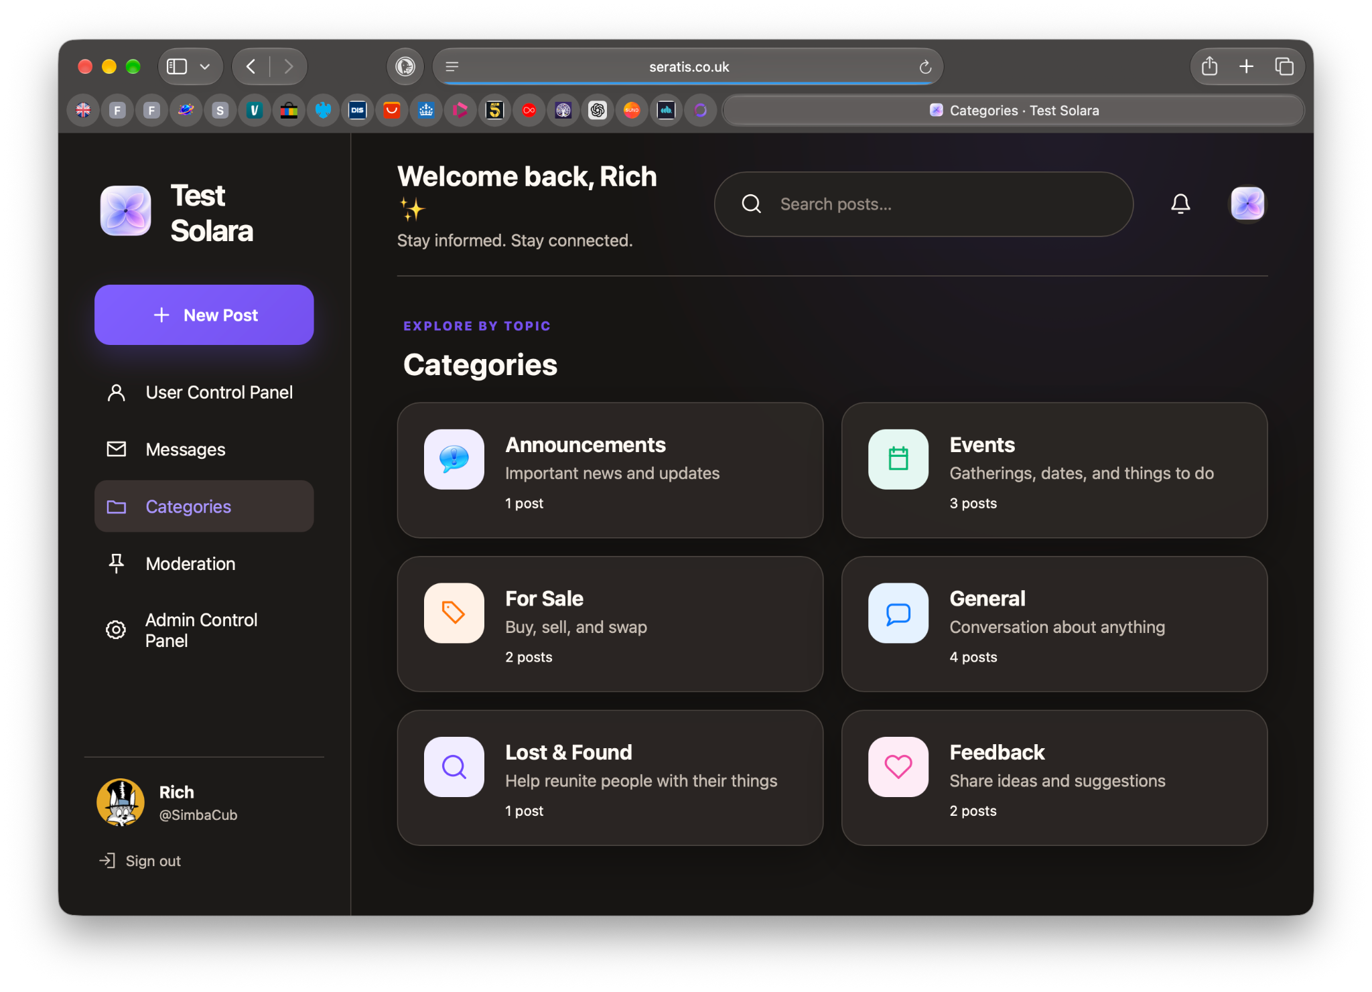
Task: Click the notification bell icon
Action: pyautogui.click(x=1180, y=204)
